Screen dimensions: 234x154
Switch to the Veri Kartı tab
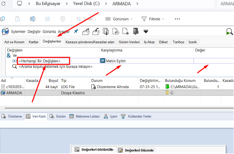pos(36,116)
